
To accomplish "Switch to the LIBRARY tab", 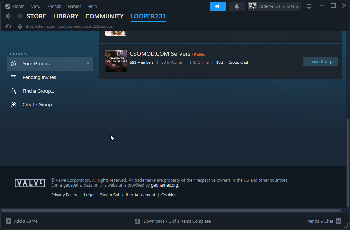I will click(x=66, y=16).
